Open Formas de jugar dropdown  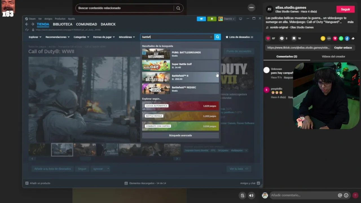(x=104, y=37)
